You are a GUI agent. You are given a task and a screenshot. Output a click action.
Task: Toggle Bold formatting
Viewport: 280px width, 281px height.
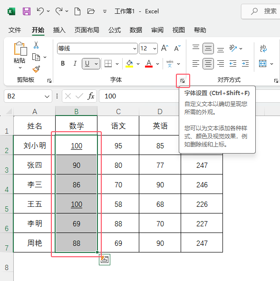(63, 63)
